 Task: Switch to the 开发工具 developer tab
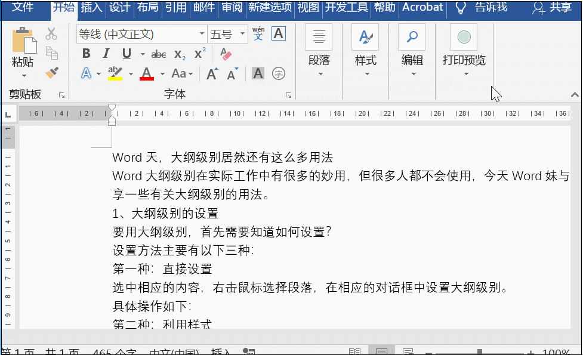(x=347, y=7)
